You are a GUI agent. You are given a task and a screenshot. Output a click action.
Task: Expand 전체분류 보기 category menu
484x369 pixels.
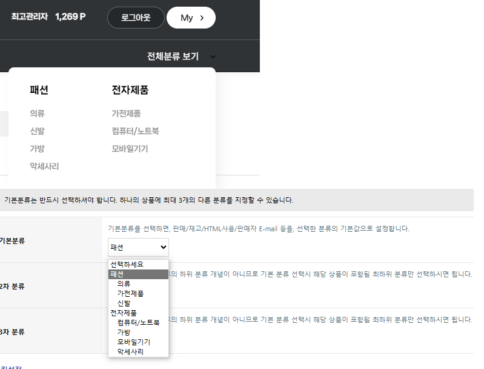[x=173, y=56]
